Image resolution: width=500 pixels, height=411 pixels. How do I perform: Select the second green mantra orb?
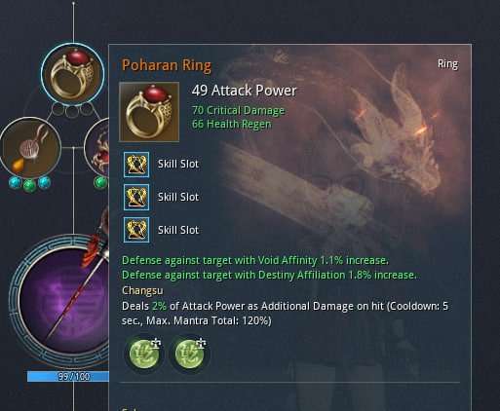[189, 355]
